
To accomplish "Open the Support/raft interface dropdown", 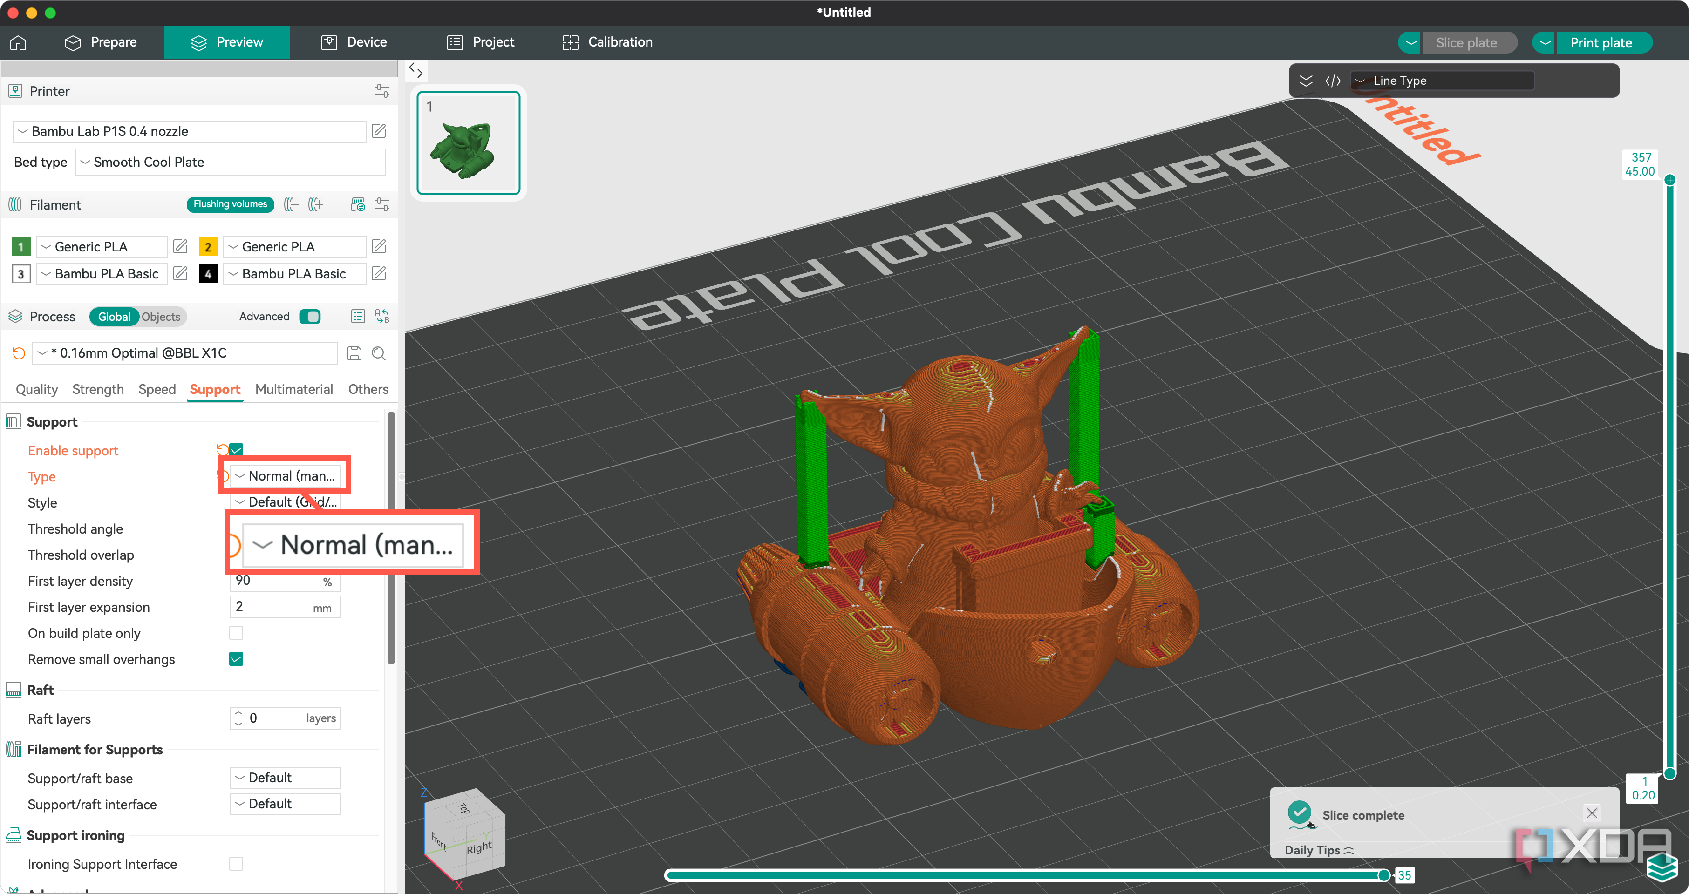I will (x=285, y=804).
